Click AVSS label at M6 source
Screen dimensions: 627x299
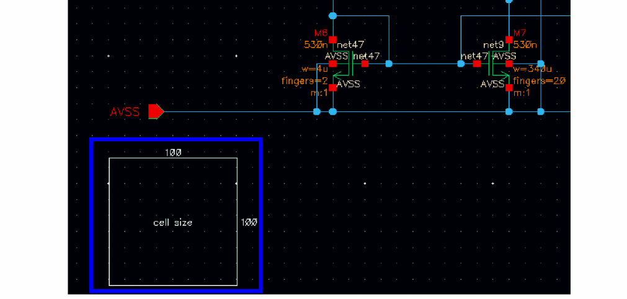click(349, 84)
